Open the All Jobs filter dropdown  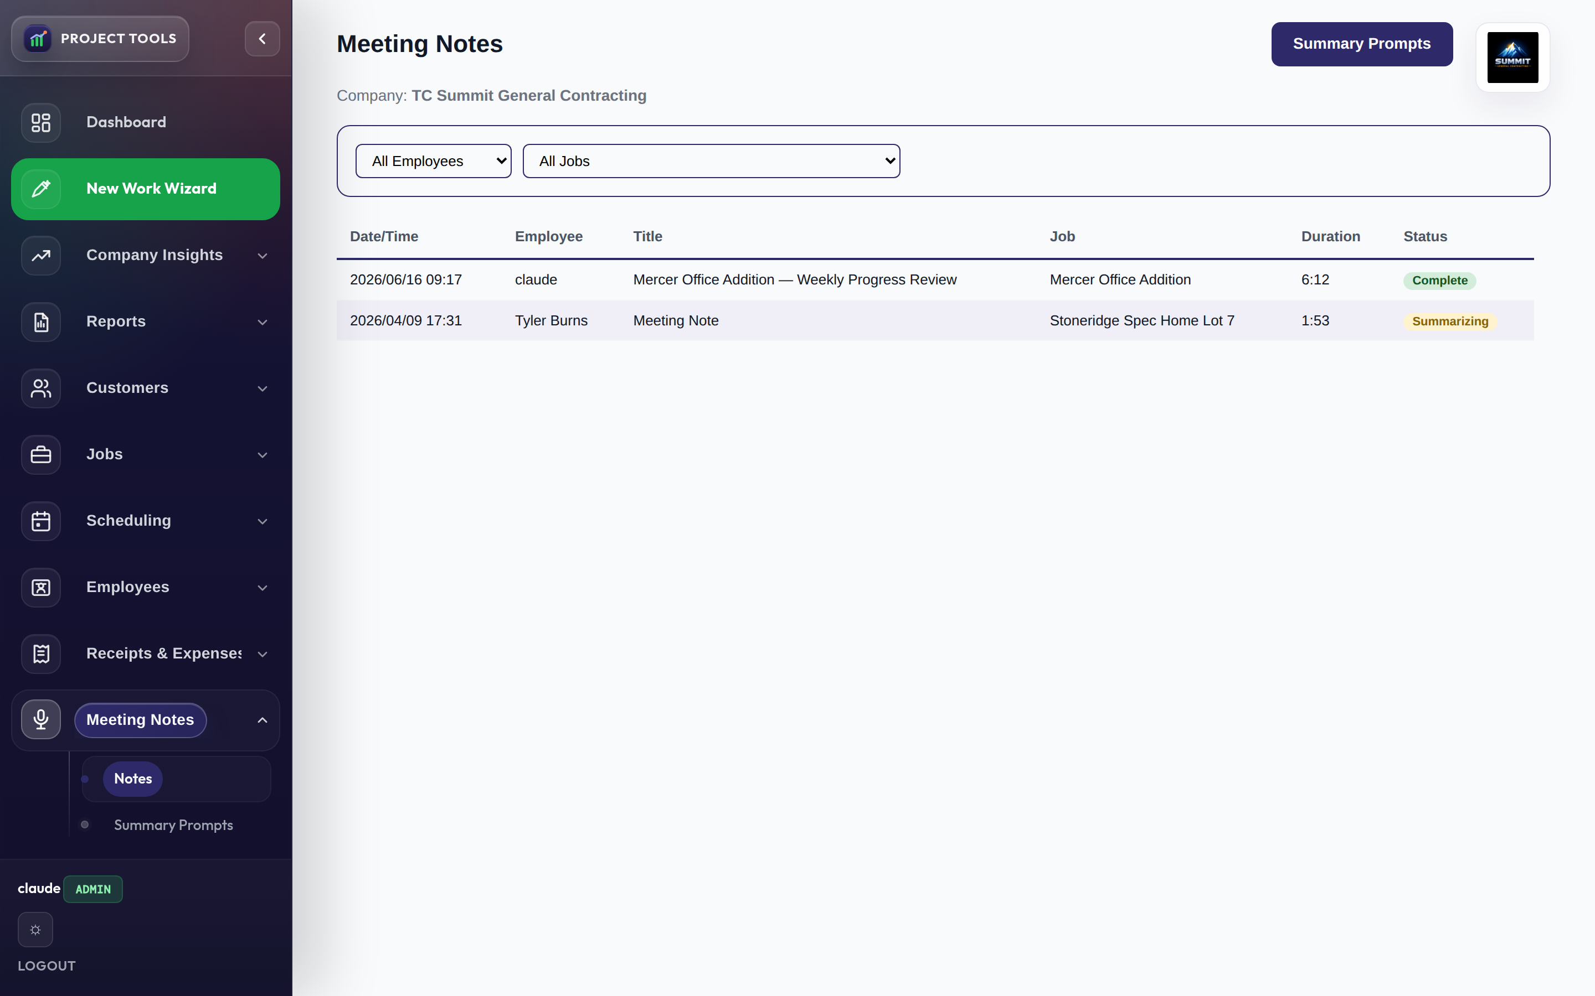711,160
